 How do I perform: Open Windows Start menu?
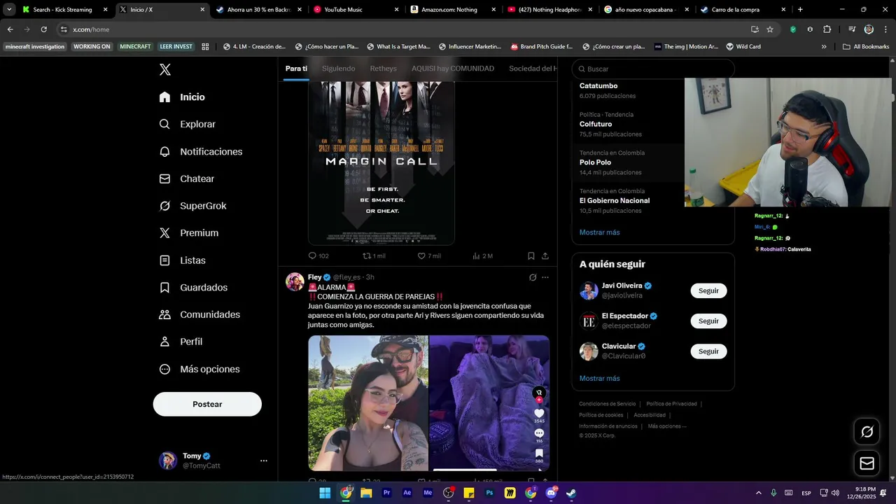(325, 493)
